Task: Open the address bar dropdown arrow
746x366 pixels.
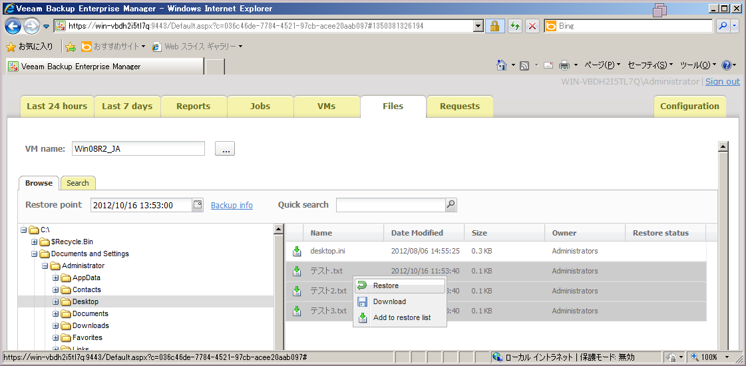Action: coord(478,26)
